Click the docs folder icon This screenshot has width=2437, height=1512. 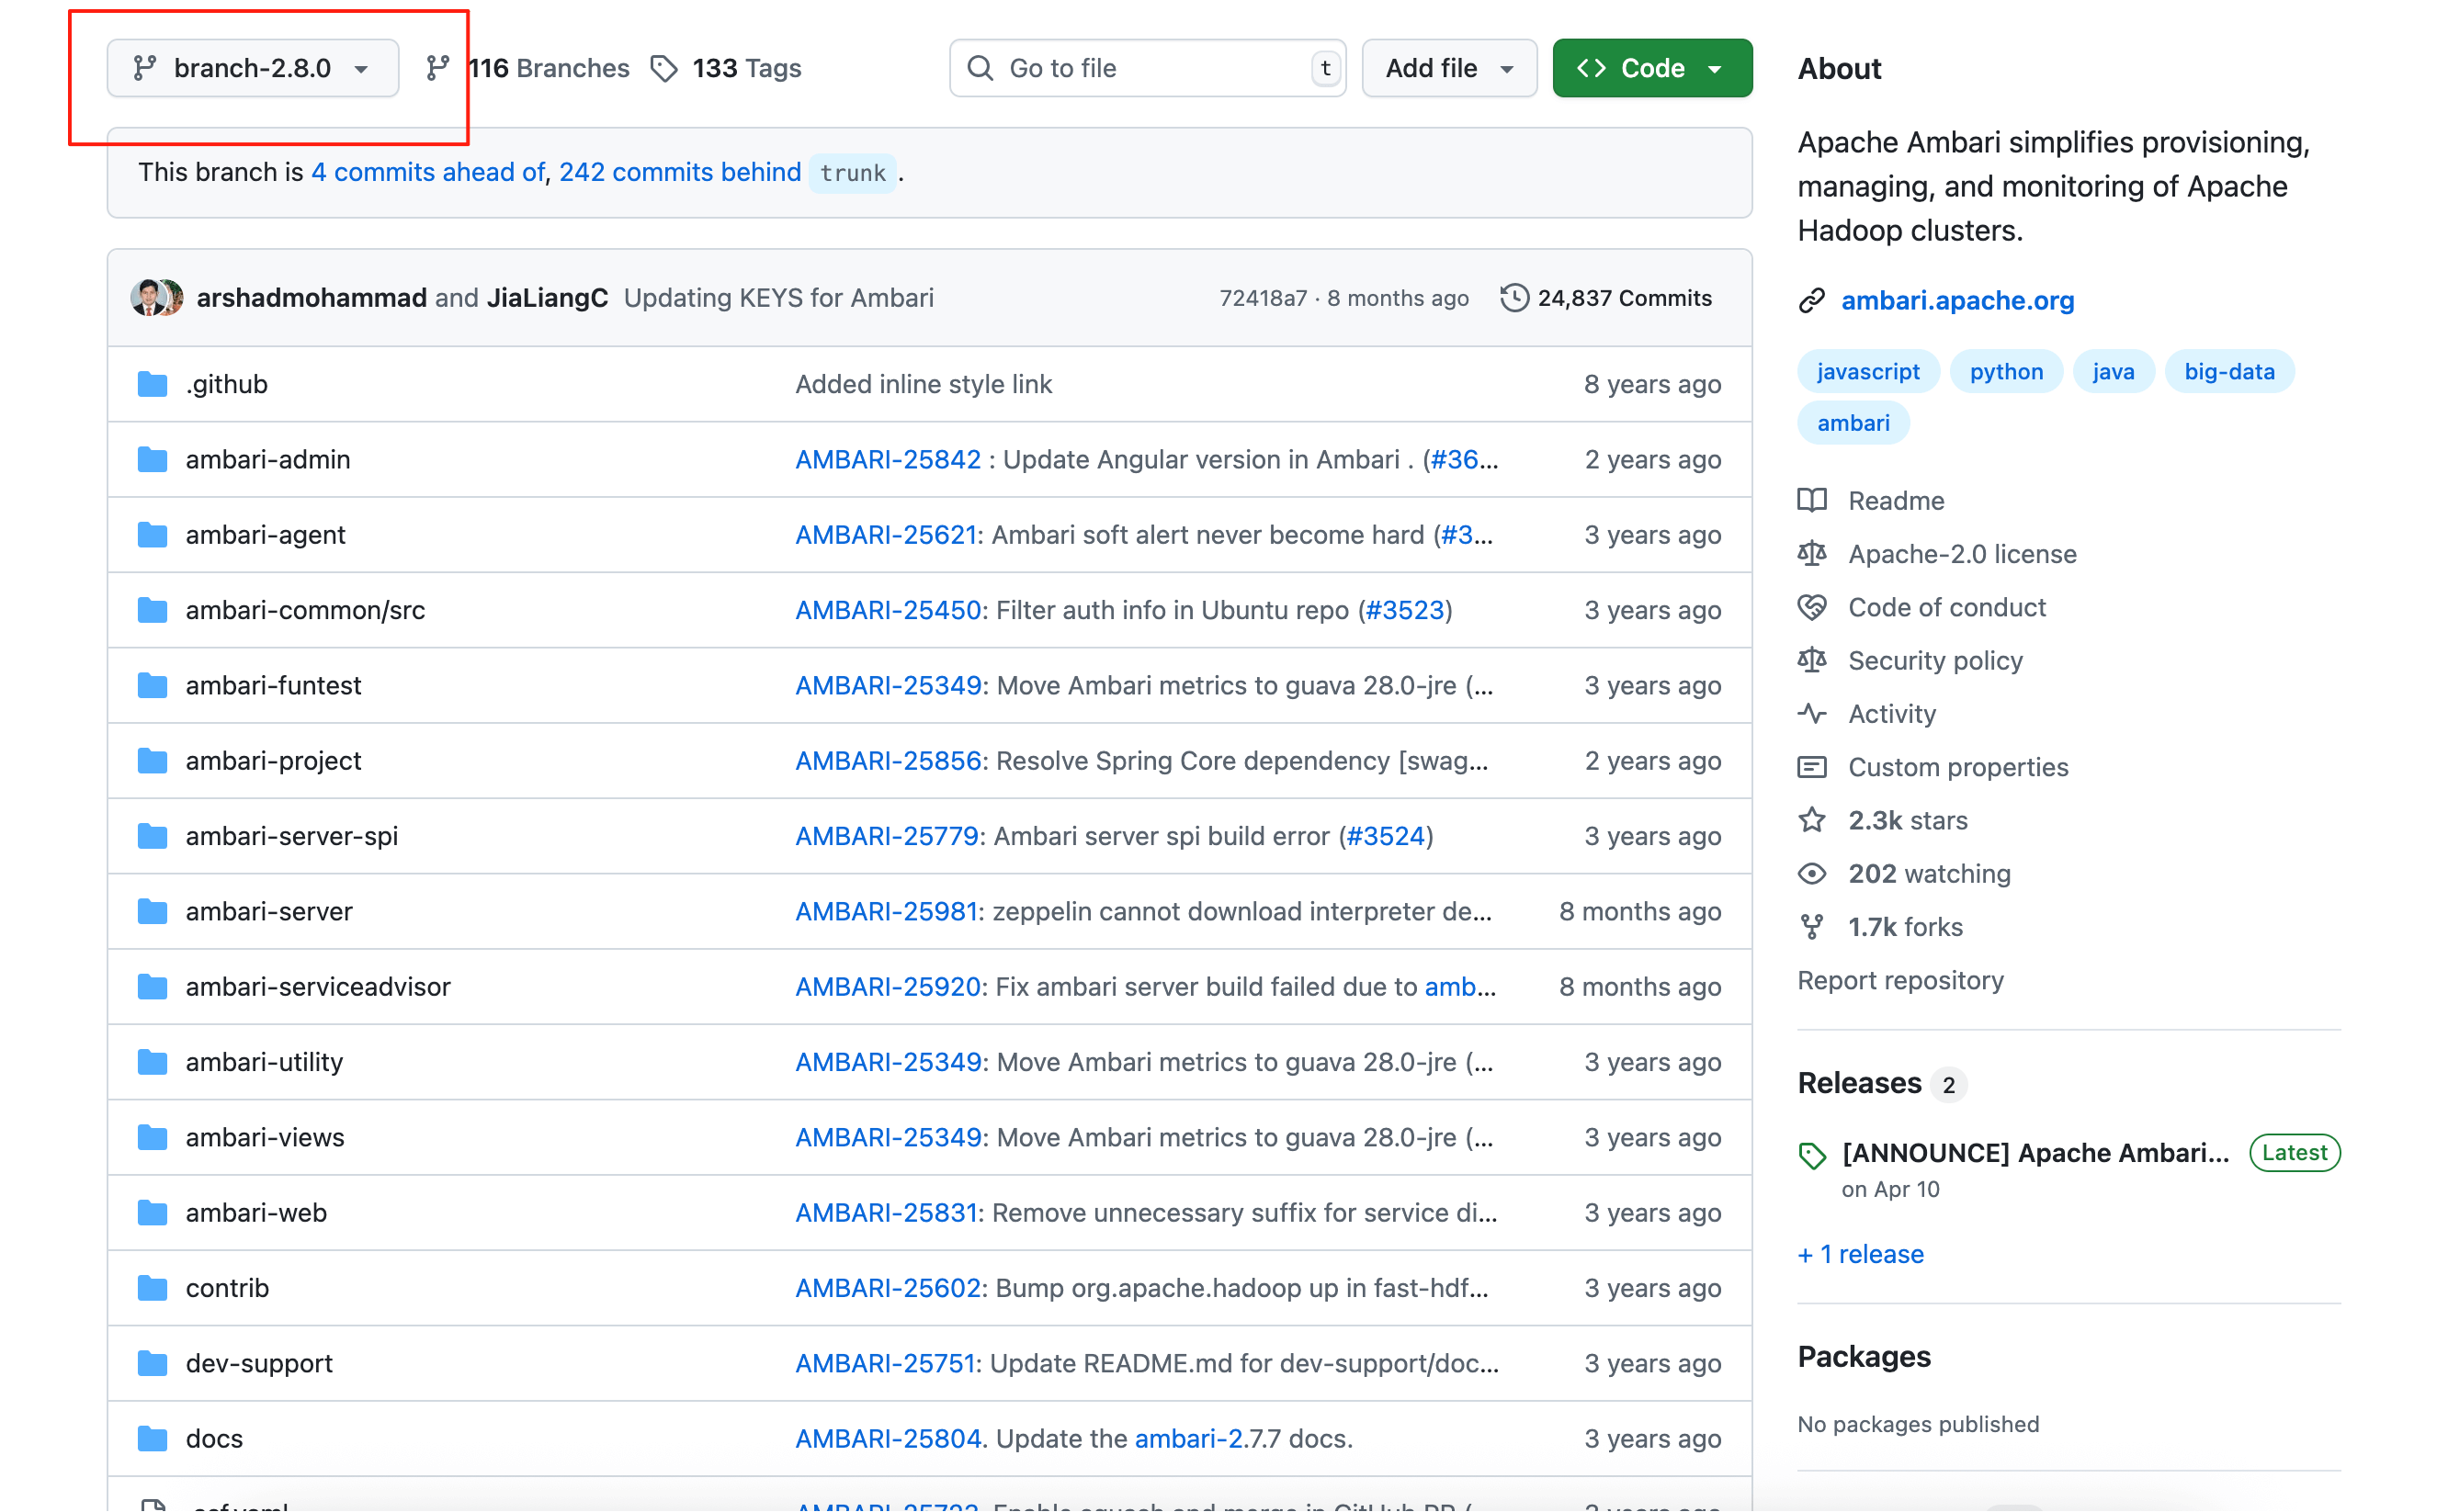(152, 1439)
